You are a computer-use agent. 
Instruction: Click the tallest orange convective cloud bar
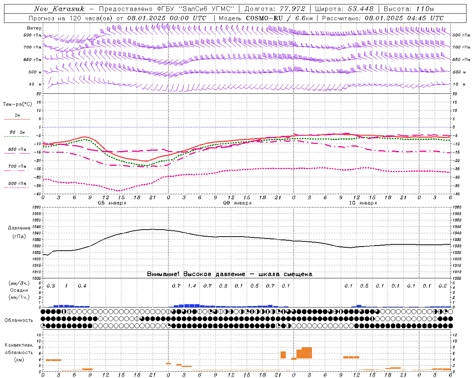[x=307, y=353]
